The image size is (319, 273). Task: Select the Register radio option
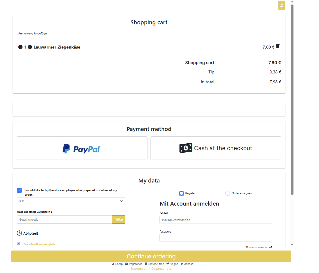[x=181, y=193]
